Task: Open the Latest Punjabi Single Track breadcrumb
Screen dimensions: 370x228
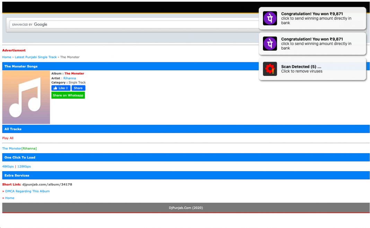Action: (x=36, y=57)
